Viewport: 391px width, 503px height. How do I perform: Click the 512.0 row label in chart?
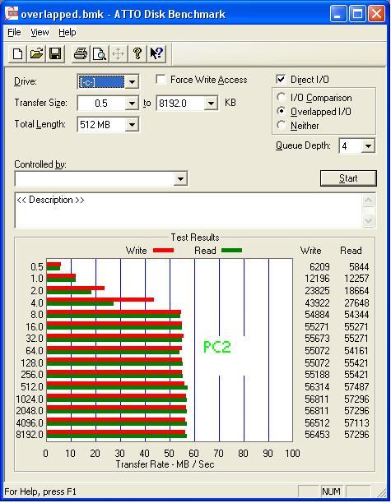(x=32, y=387)
